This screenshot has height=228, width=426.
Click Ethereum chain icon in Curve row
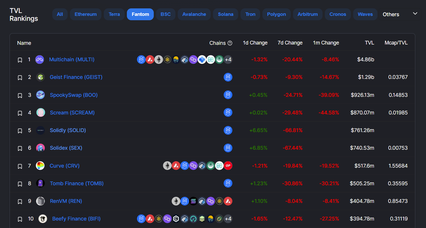167,166
